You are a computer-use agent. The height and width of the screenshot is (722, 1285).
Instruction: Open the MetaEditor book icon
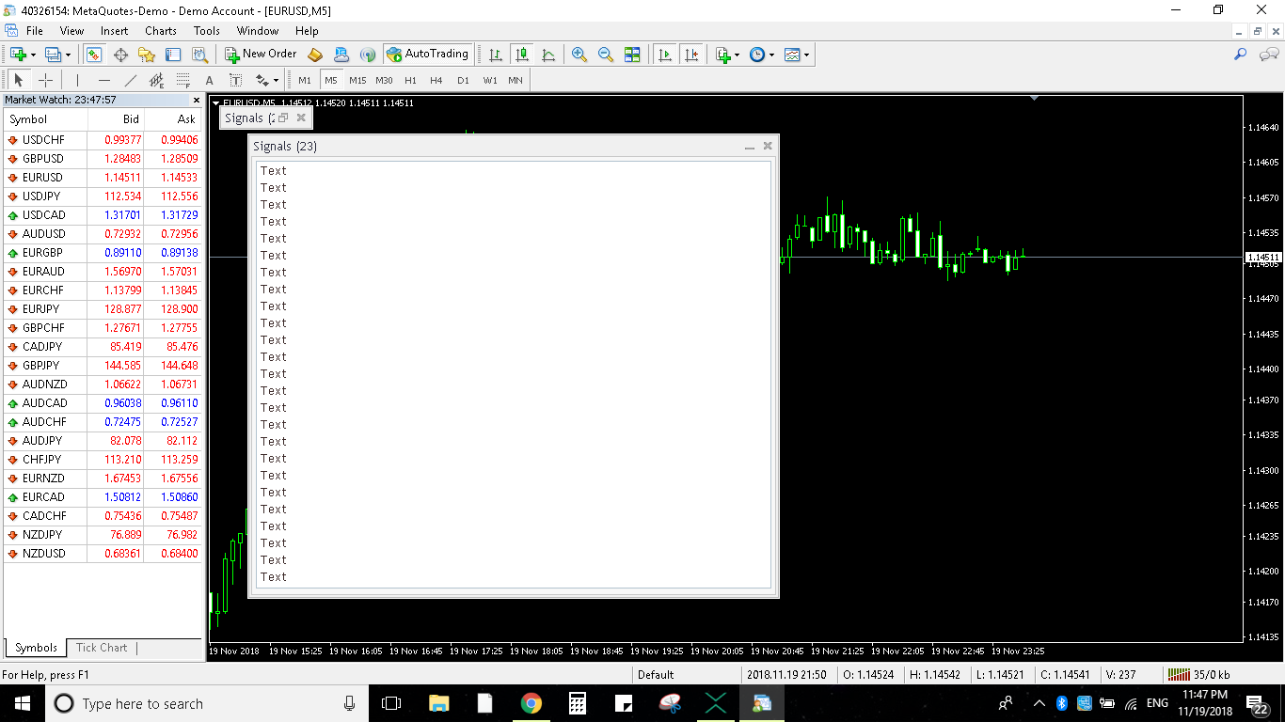pos(315,55)
